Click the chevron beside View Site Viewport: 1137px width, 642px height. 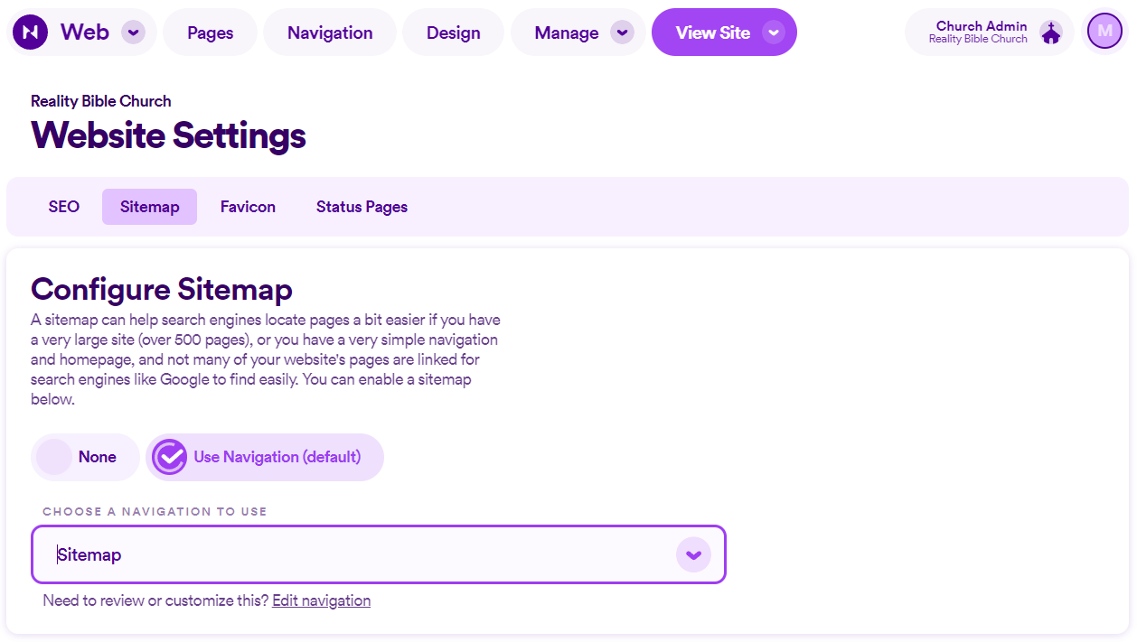[774, 32]
